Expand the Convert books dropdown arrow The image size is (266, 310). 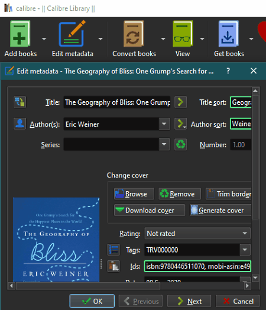tap(163, 39)
